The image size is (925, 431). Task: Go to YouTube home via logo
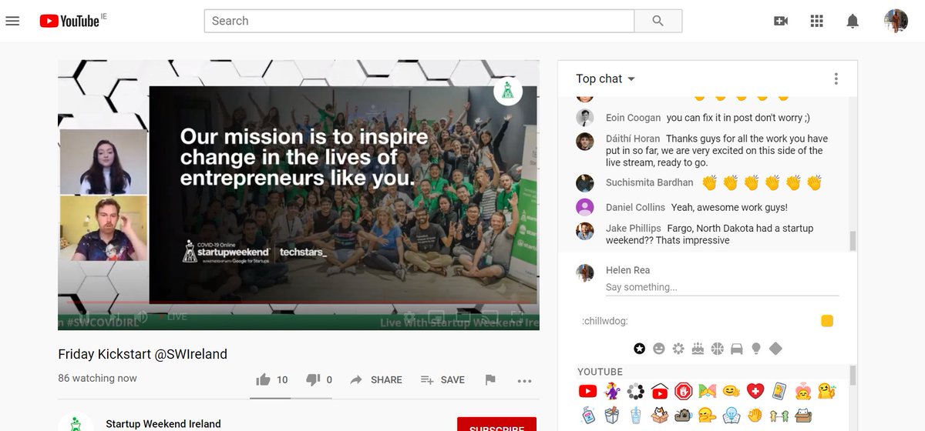pyautogui.click(x=69, y=21)
